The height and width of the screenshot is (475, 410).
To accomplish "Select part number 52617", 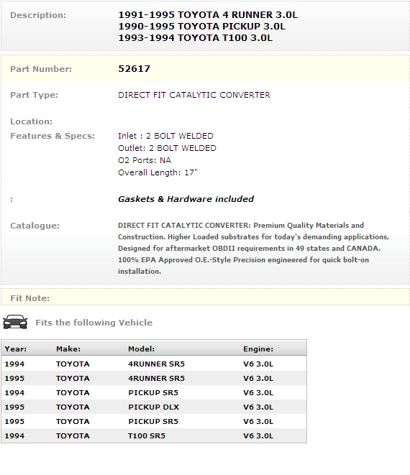I will (x=134, y=69).
